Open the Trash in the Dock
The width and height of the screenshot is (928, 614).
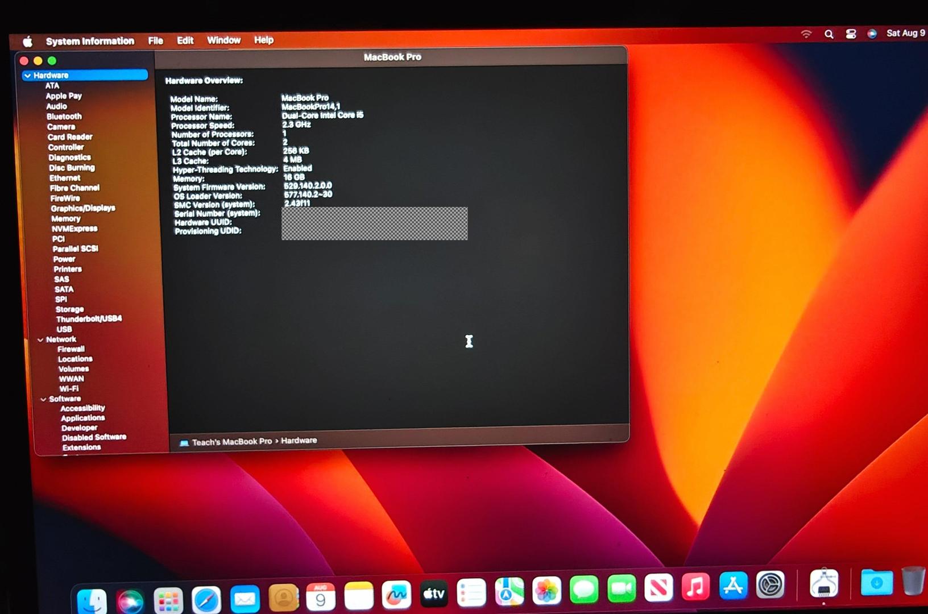[913, 580]
